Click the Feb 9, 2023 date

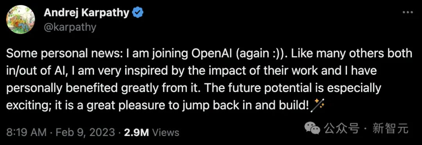[x=85, y=132]
